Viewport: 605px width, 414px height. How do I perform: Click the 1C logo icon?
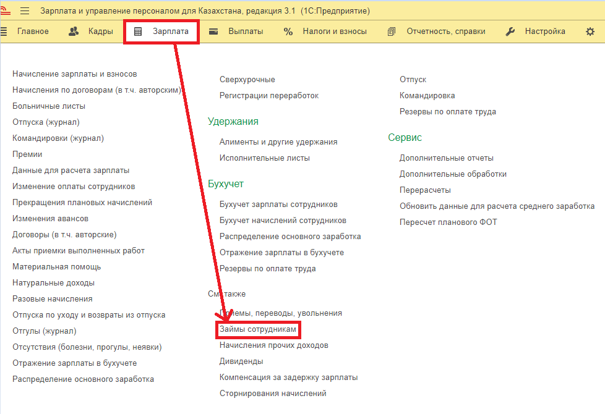(x=7, y=11)
